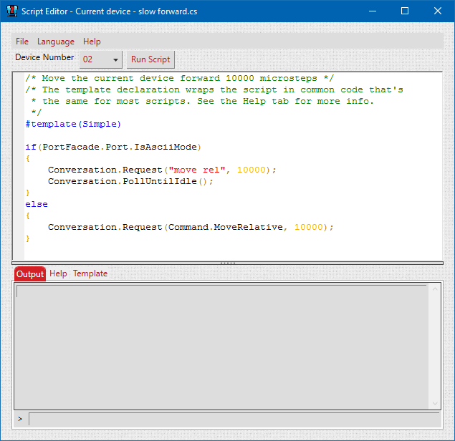Expand the Device Number dropdown arrow
The height and width of the screenshot is (441, 455).
point(115,59)
